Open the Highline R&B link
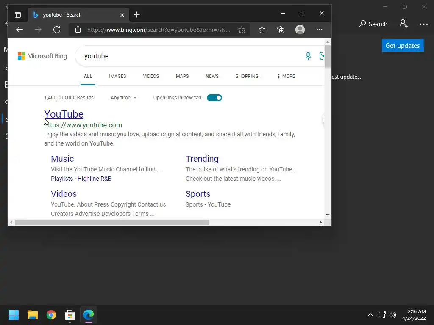Screen dimensions: 434x325 (x=95, y=179)
